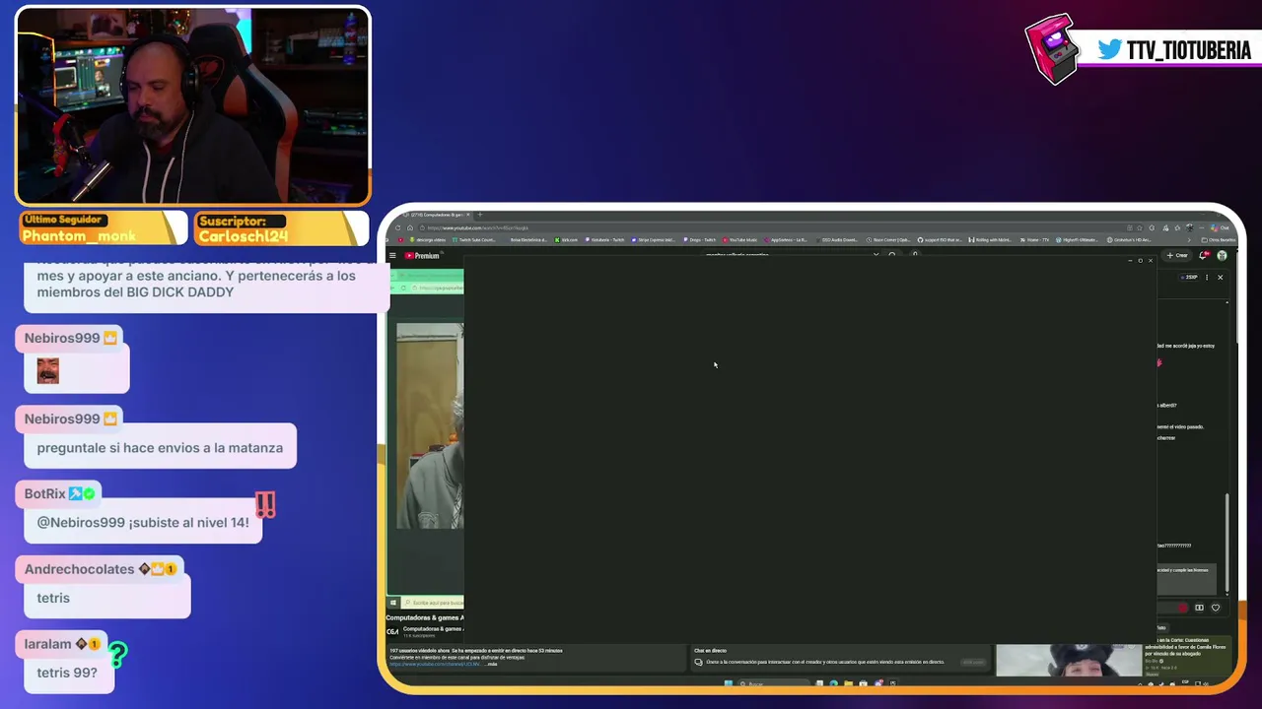
Task: Click the 25XP points badge in chat
Action: 1190,278
